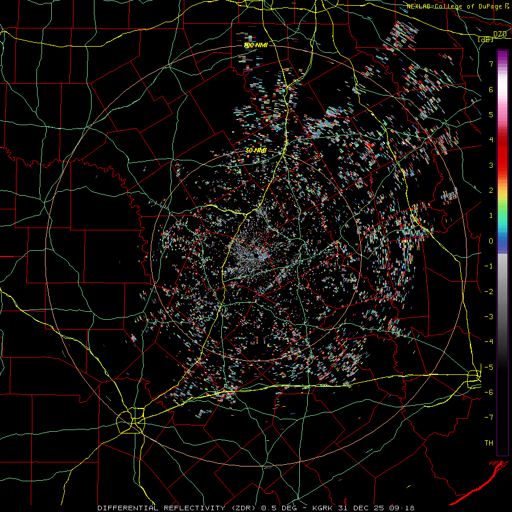The image size is (512, 512).
Task: Click the 2 value on color scale
Action: click(x=491, y=191)
